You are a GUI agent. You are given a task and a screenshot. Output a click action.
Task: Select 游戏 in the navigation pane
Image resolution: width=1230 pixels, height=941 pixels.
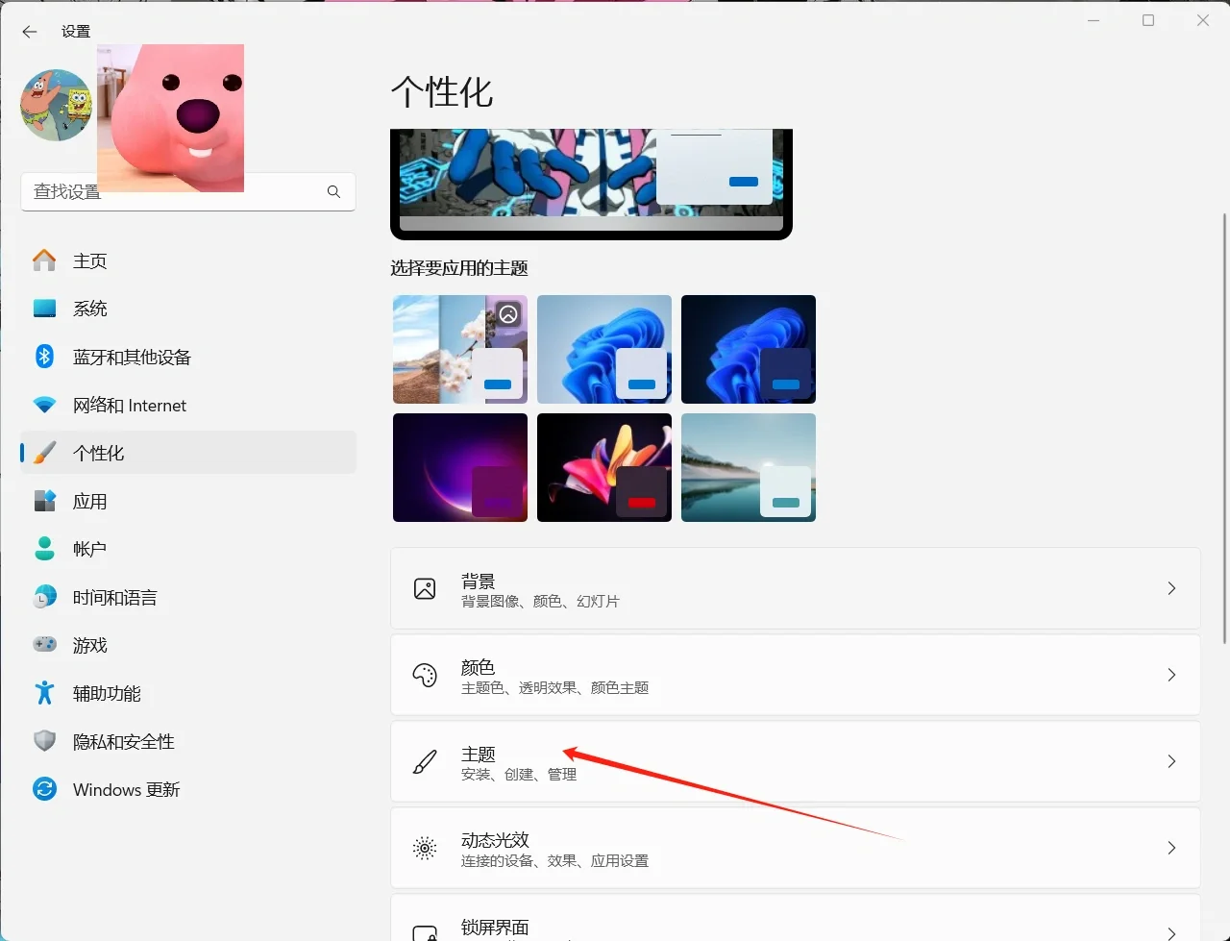coord(90,644)
